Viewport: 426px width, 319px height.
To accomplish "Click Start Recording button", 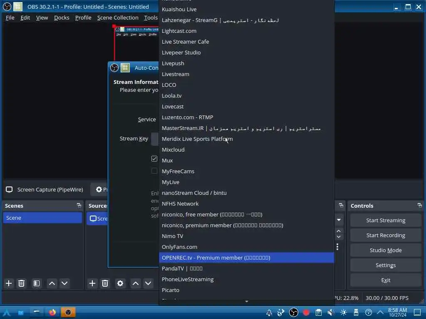I will tap(386, 235).
